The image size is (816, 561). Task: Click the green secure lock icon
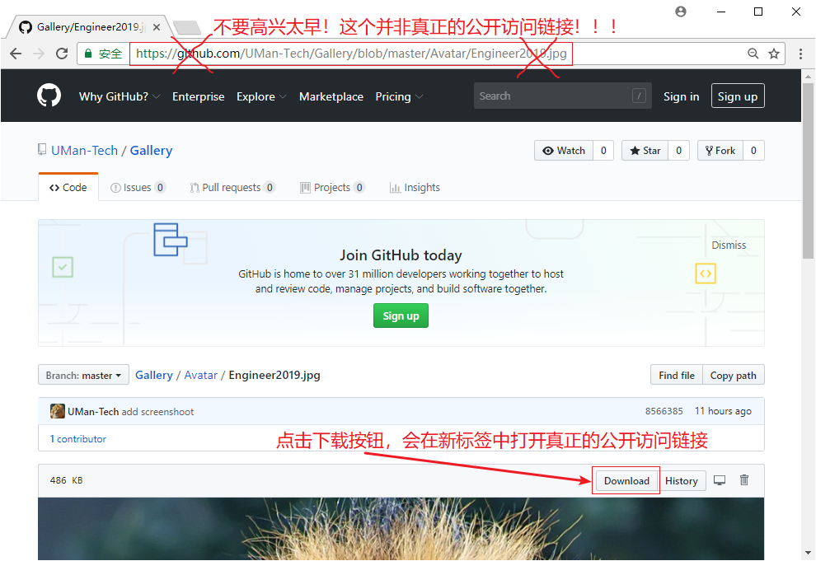click(x=88, y=54)
